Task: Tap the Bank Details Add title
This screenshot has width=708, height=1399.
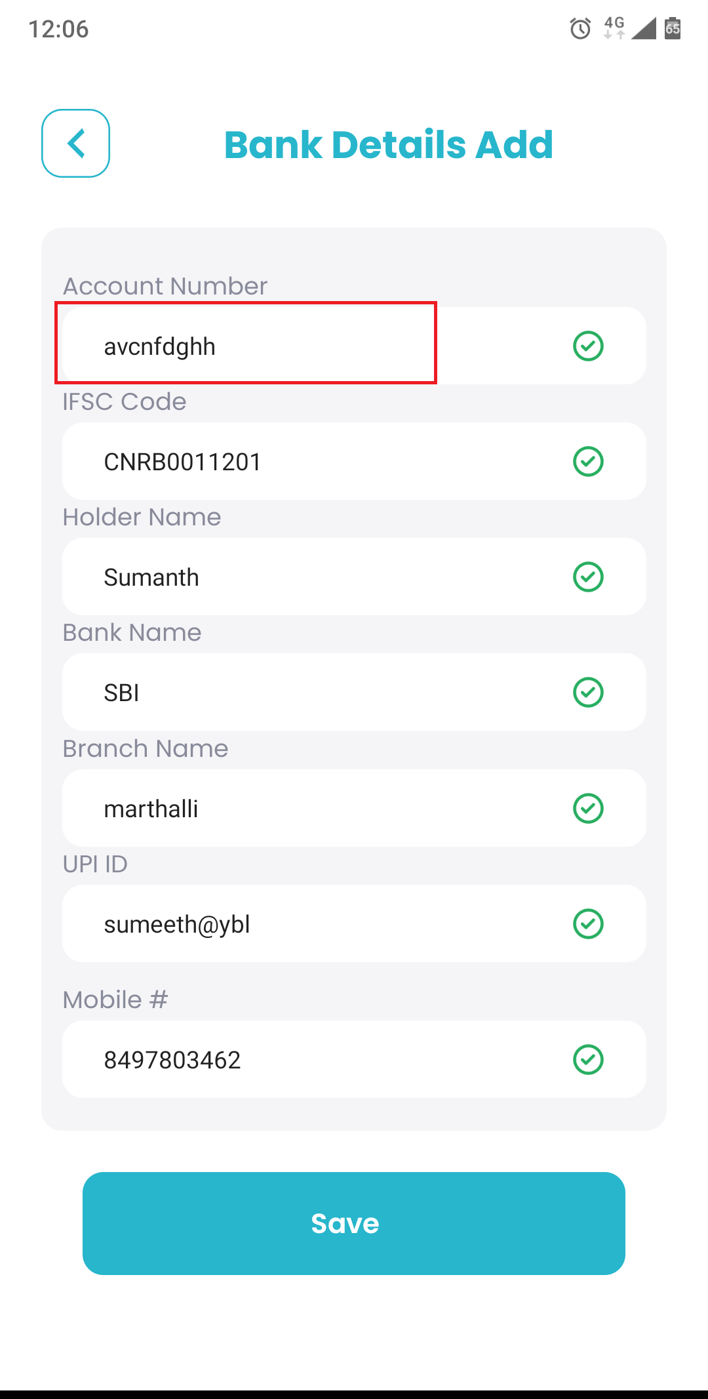Action: [x=389, y=144]
